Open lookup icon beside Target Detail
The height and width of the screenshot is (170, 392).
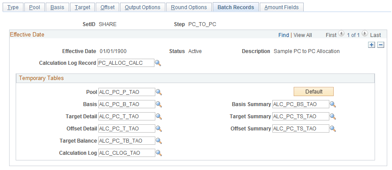tap(159, 117)
